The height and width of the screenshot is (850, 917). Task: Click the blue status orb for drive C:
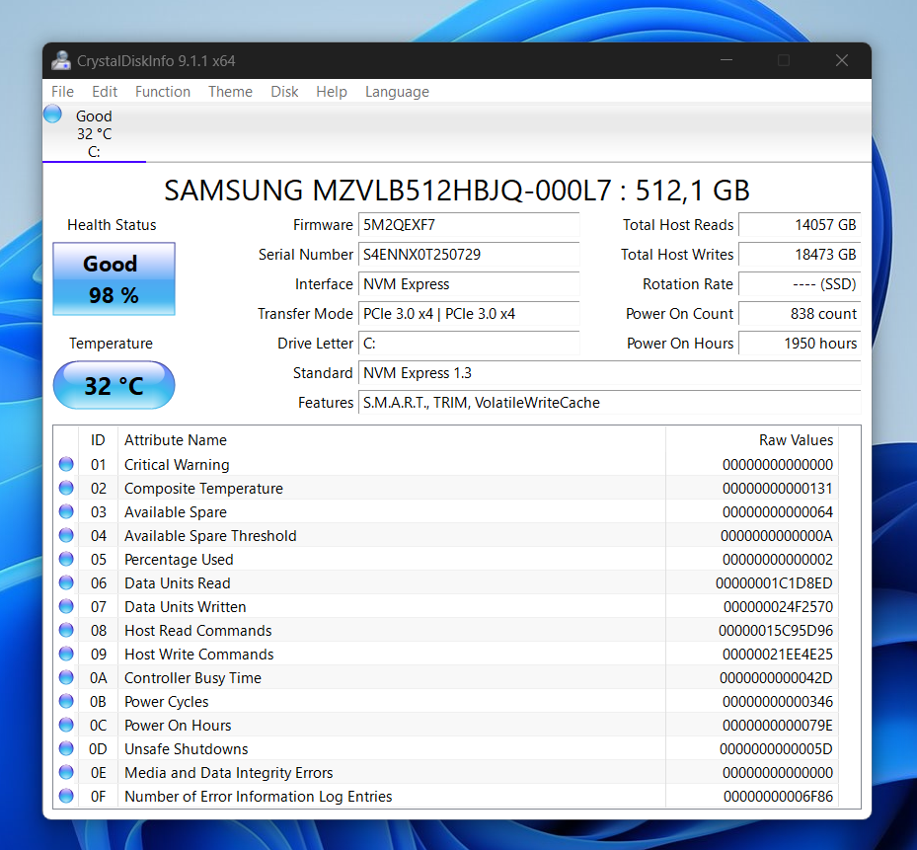point(52,115)
